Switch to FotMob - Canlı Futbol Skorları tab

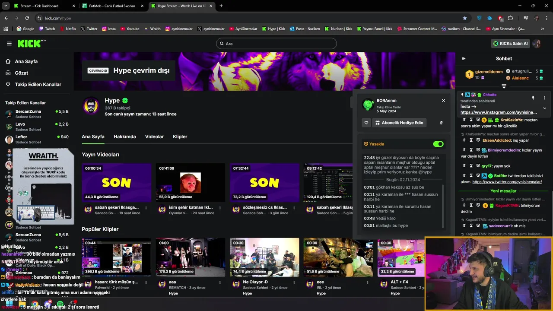pyautogui.click(x=113, y=6)
